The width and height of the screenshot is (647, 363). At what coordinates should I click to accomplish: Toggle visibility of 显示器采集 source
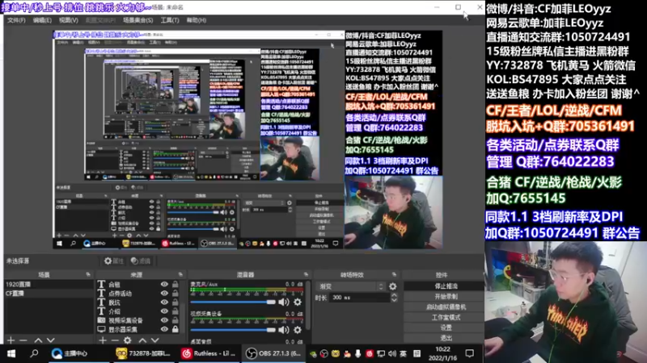coord(164,329)
